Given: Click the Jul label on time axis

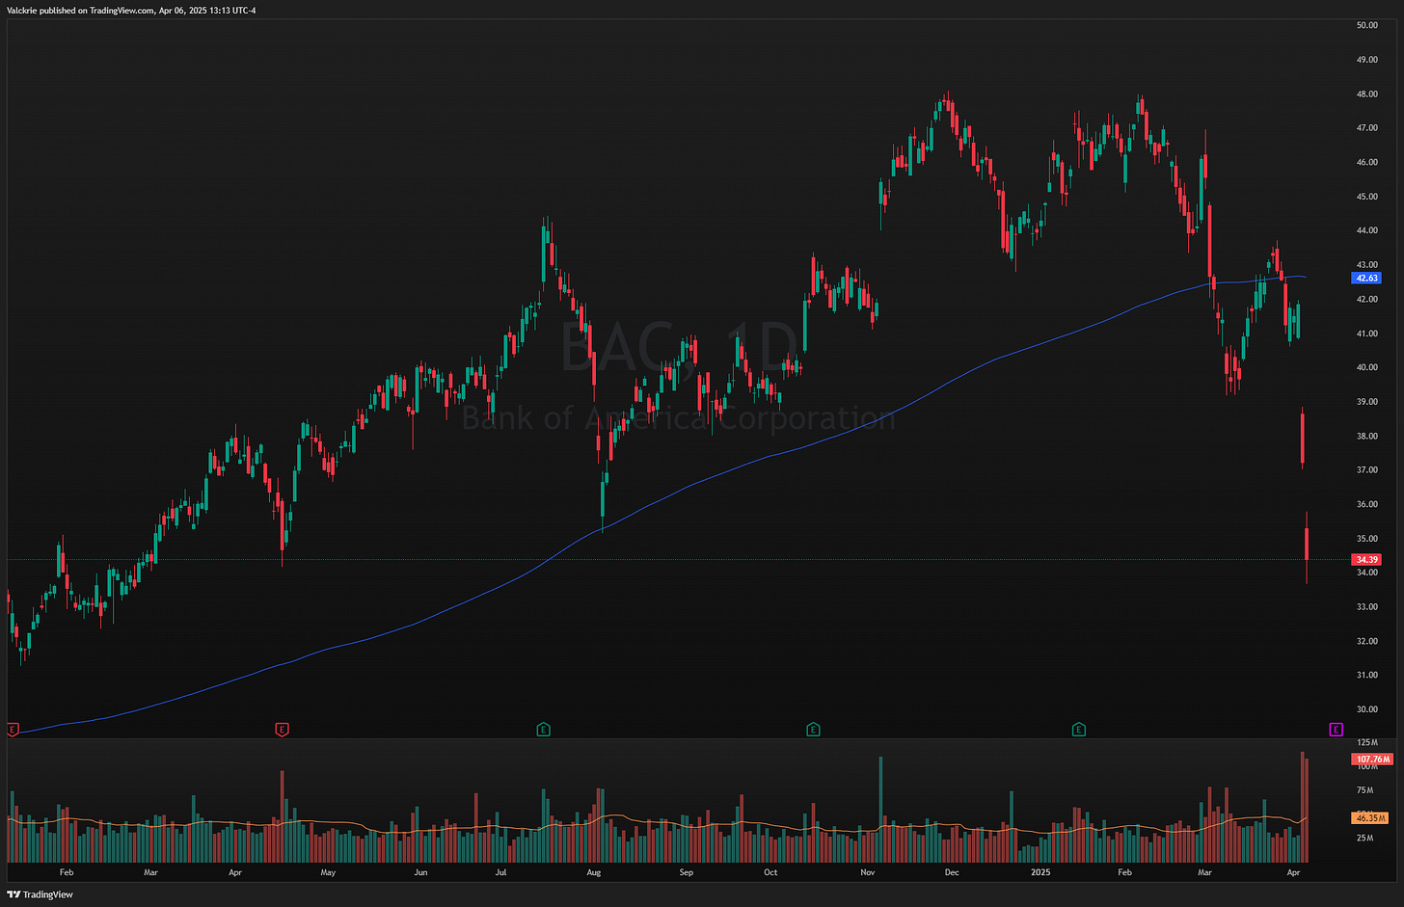Looking at the screenshot, I should [500, 872].
